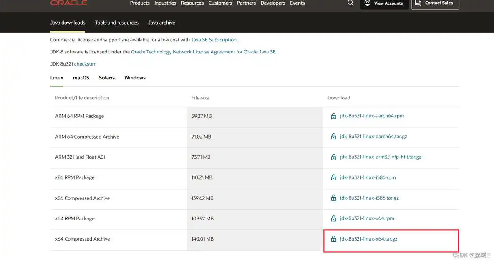Open the Industries menu
494x261 pixels.
tap(165, 3)
